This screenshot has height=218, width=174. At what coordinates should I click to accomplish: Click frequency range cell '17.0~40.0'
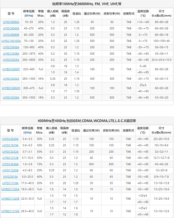[x=27, y=183]
